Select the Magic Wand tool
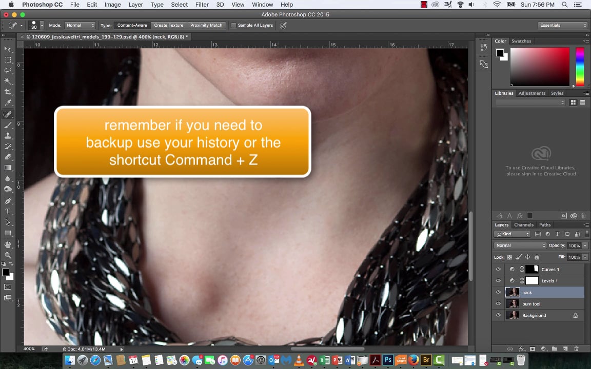Viewport: 591px width, 369px height. tap(8, 81)
